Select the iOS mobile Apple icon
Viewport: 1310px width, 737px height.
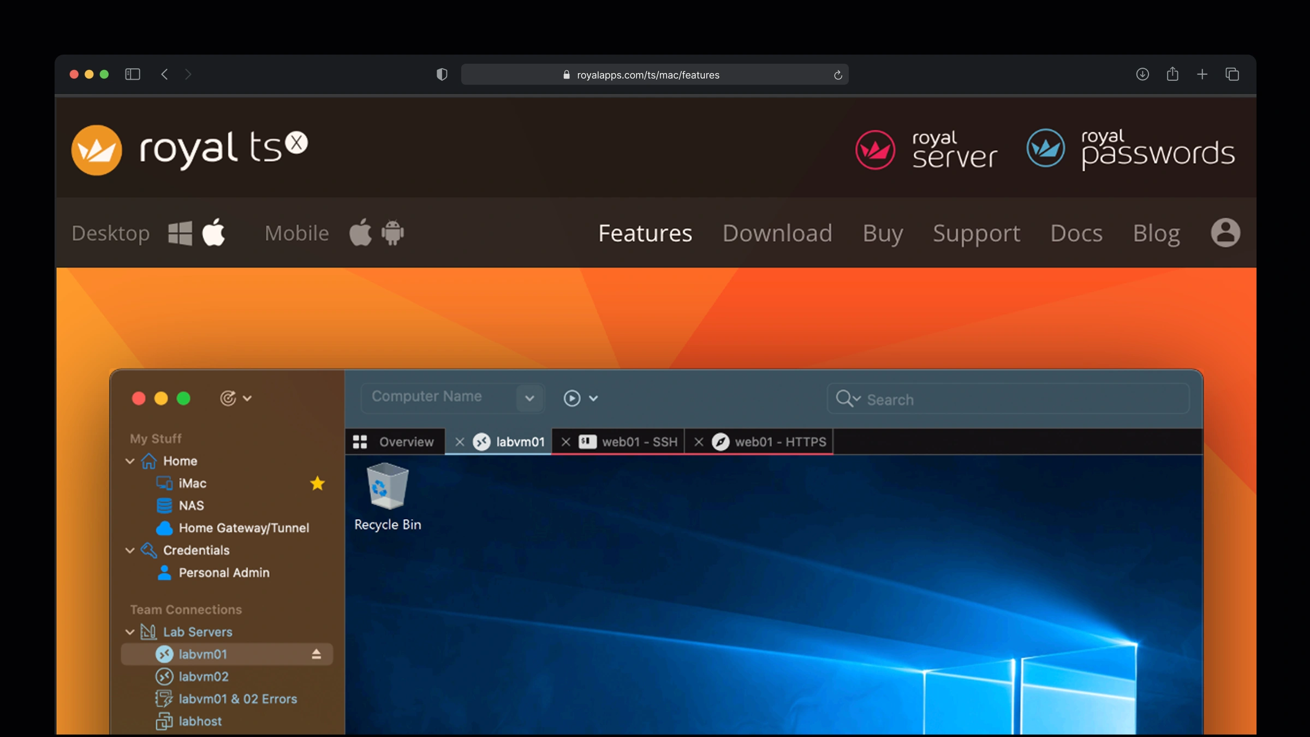click(360, 232)
